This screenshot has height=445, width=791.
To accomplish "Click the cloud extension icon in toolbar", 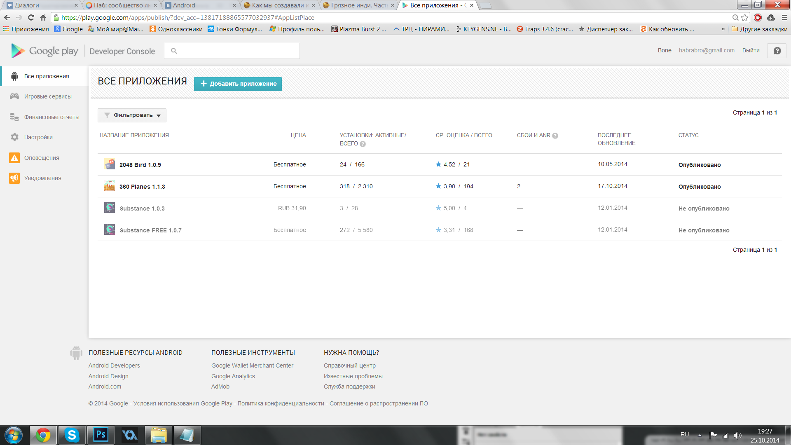I will (771, 17).
